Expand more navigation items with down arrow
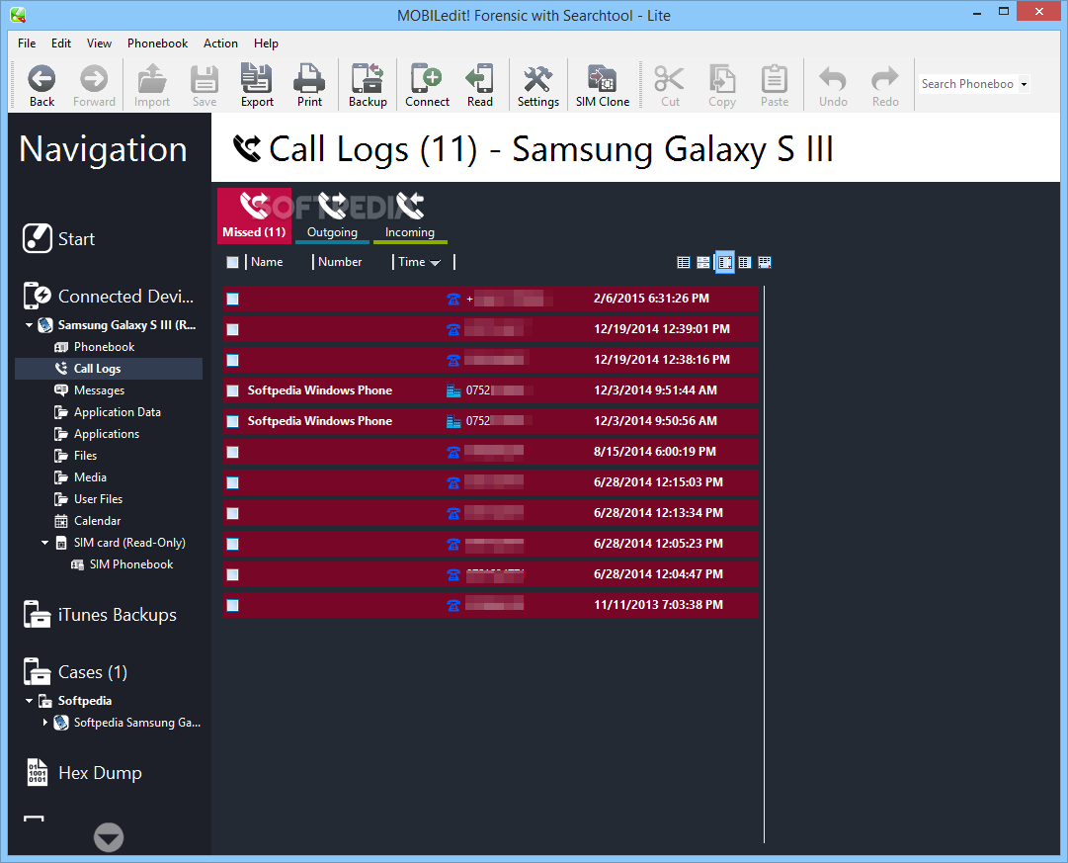 click(x=109, y=837)
